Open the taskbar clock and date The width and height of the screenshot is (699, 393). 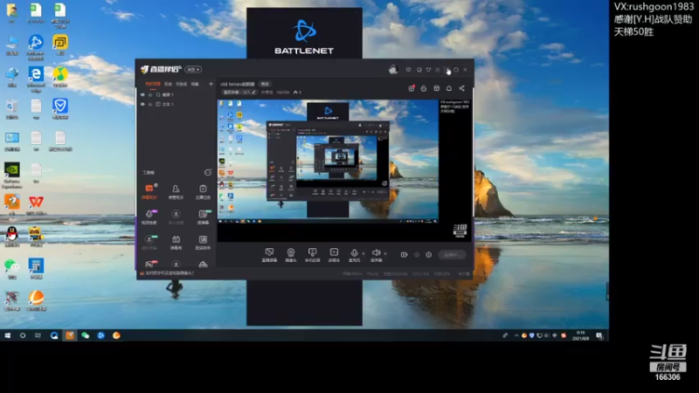pos(582,335)
